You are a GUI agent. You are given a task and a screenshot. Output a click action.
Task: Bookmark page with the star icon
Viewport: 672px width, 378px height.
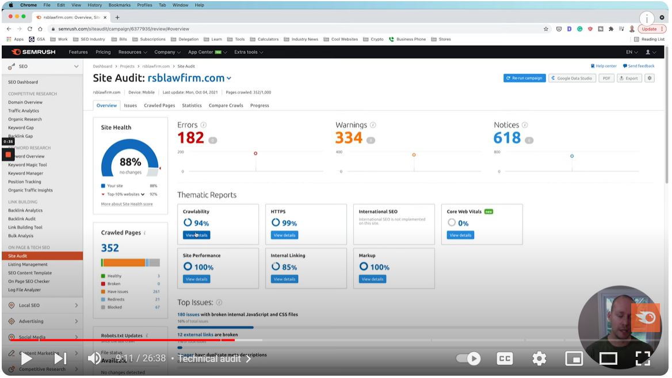coord(545,29)
